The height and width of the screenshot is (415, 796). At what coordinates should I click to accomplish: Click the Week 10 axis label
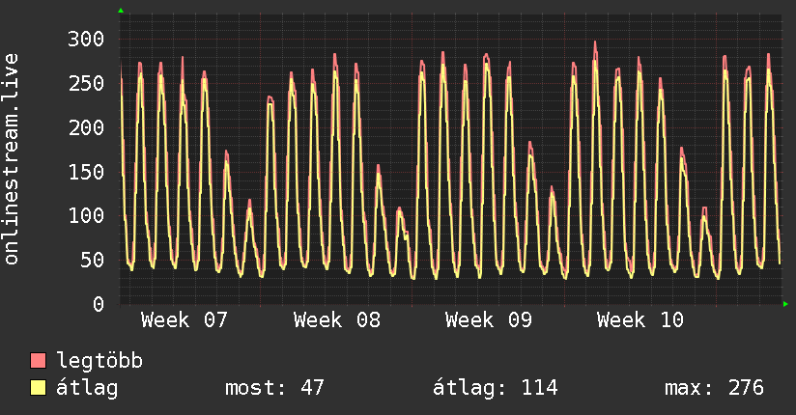click(640, 320)
